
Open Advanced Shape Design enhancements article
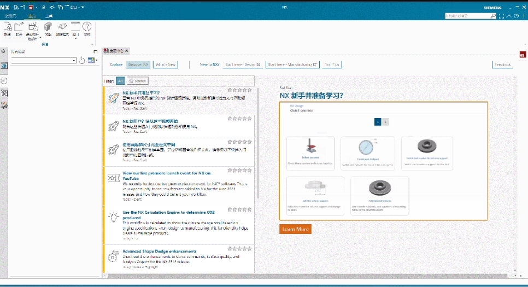[159, 251]
